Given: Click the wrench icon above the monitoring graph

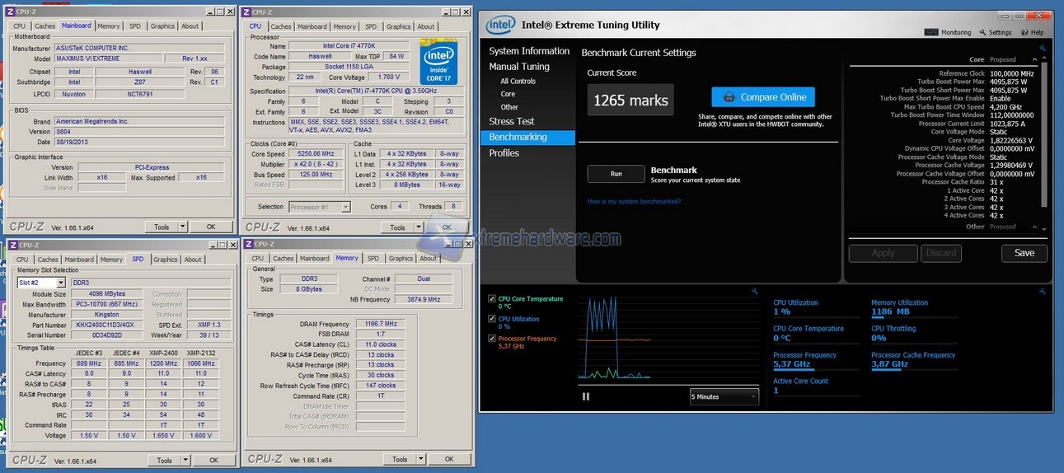Looking at the screenshot, I should (x=754, y=291).
